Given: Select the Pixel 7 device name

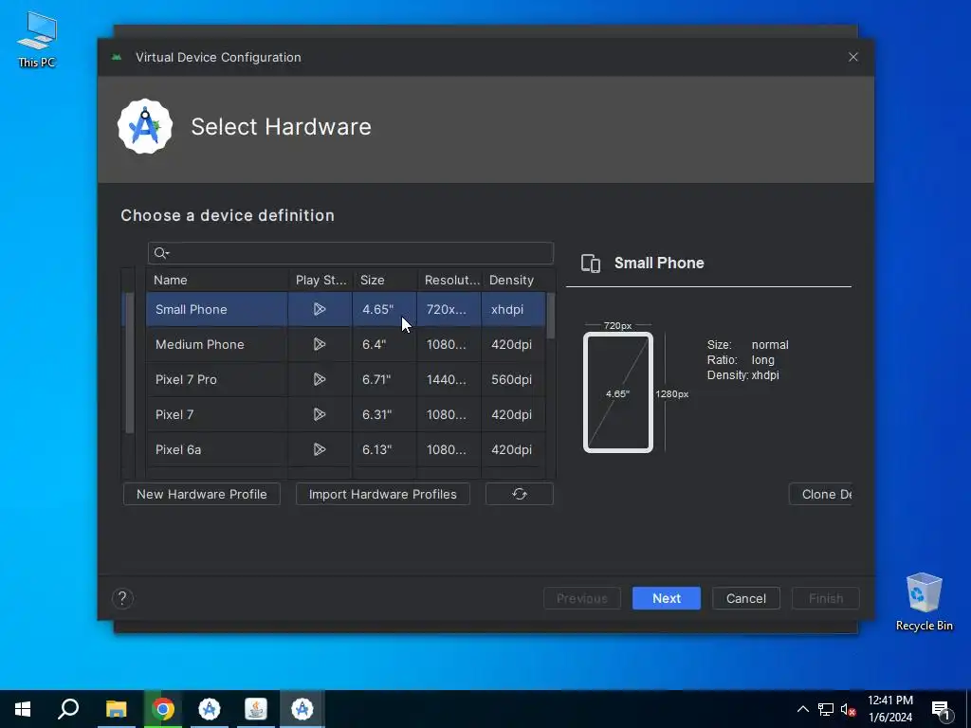Looking at the screenshot, I should (174, 414).
